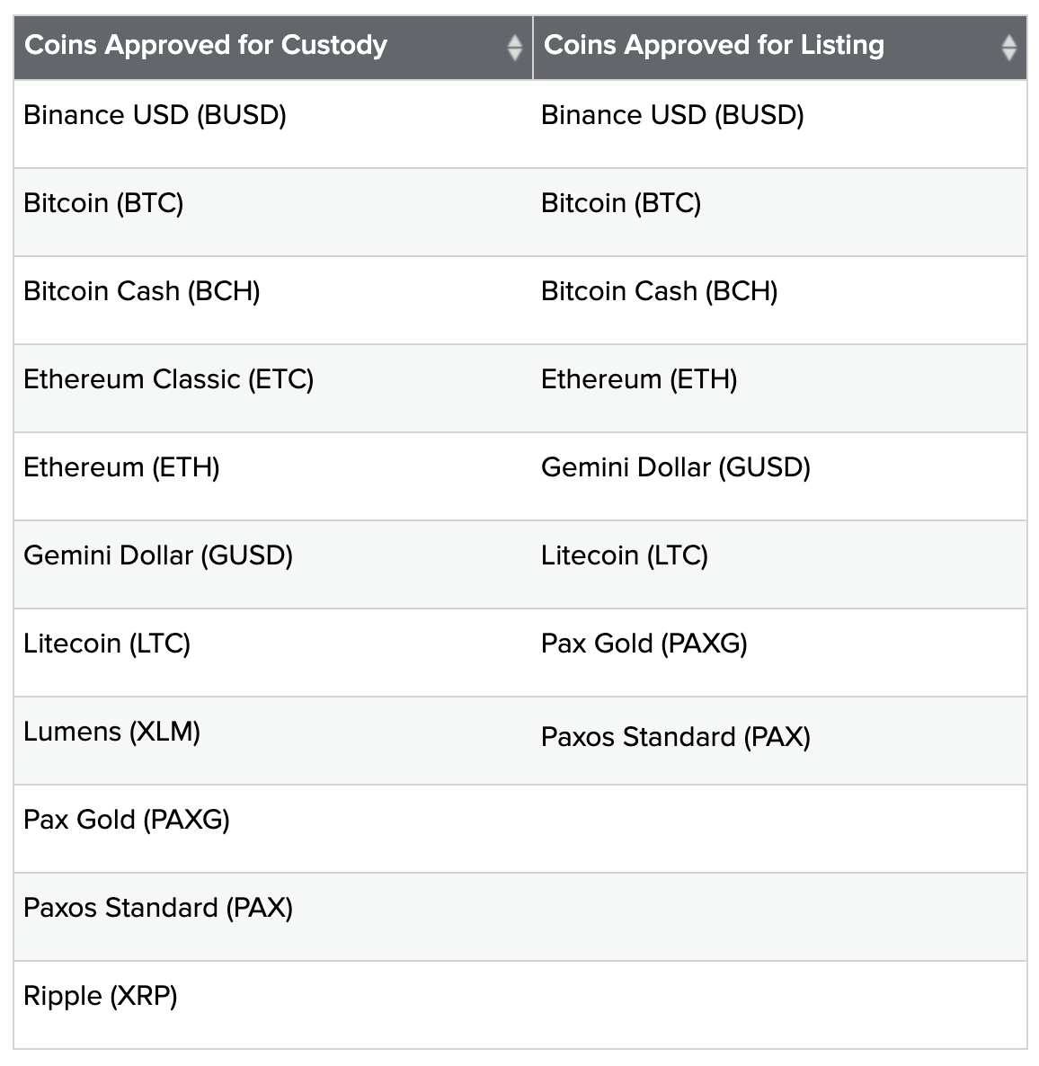
Task: Click Litecoin (LTC) in the Custody column
Action: click(x=107, y=644)
